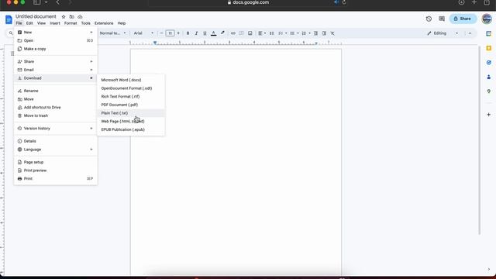This screenshot has height=279, width=496.
Task: Download as PDF Document (.pdf)
Action: coord(131,105)
